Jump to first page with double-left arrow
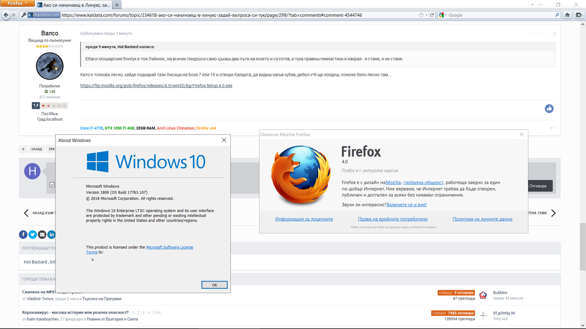Image resolution: width=586 pixels, height=329 pixels. click(23, 149)
